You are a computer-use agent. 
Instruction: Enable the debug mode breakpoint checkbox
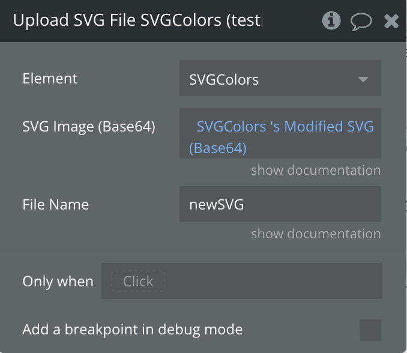click(370, 330)
